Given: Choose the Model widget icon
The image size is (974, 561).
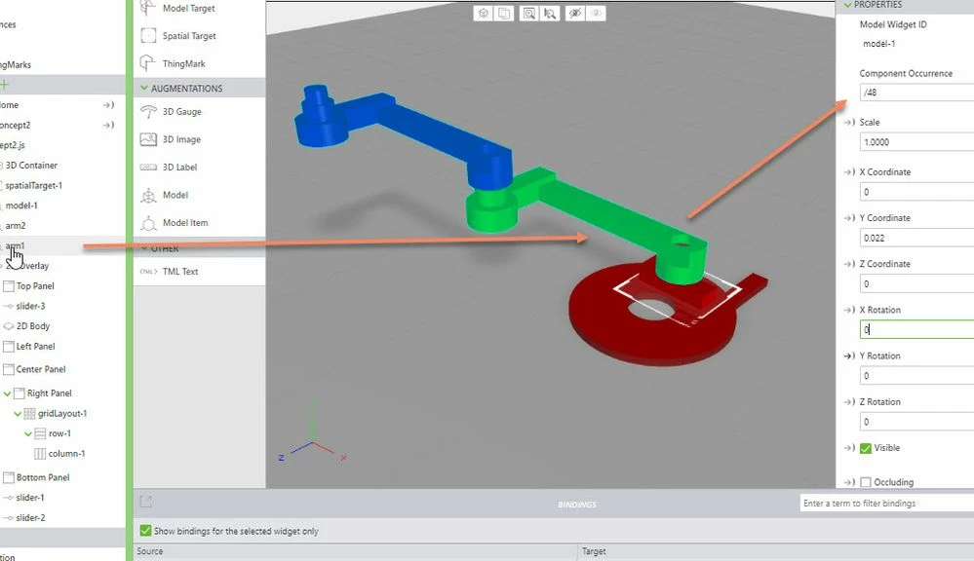Looking at the screenshot, I should (x=148, y=195).
